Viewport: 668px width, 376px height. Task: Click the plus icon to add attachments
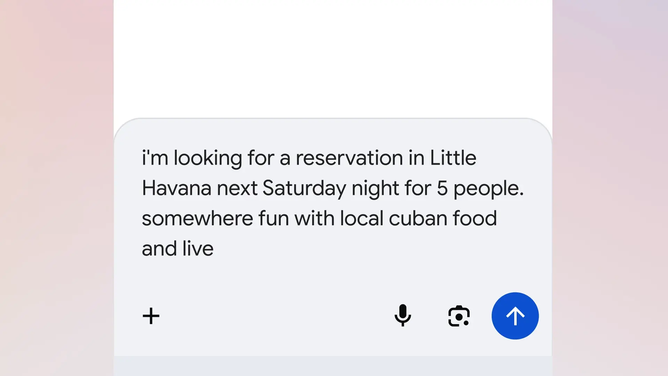(x=151, y=316)
